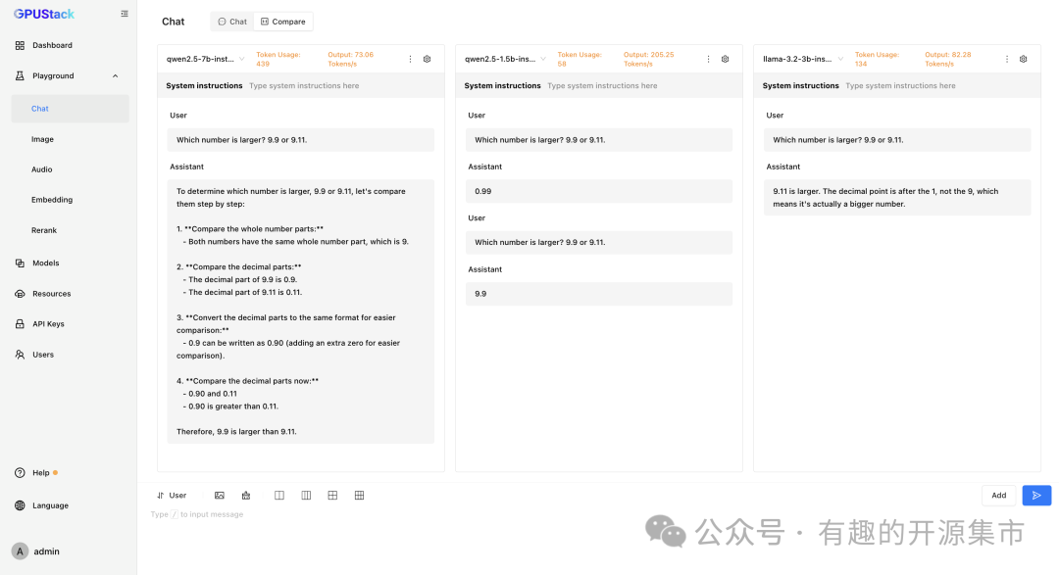Click the llama reply "9.11 is larger"

point(897,198)
